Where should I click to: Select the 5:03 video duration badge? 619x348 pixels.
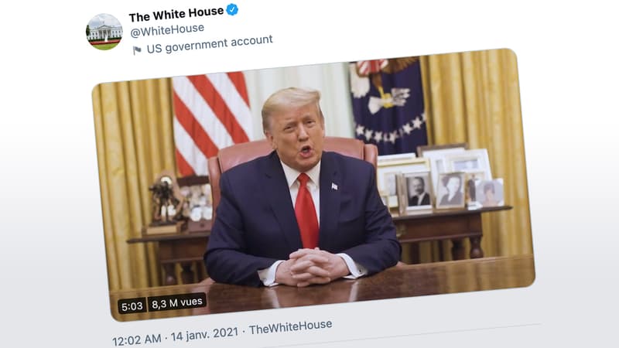(132, 306)
